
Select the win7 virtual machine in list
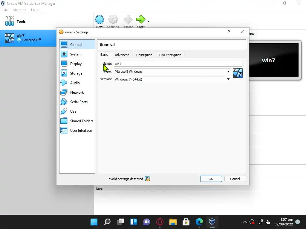(x=28, y=38)
